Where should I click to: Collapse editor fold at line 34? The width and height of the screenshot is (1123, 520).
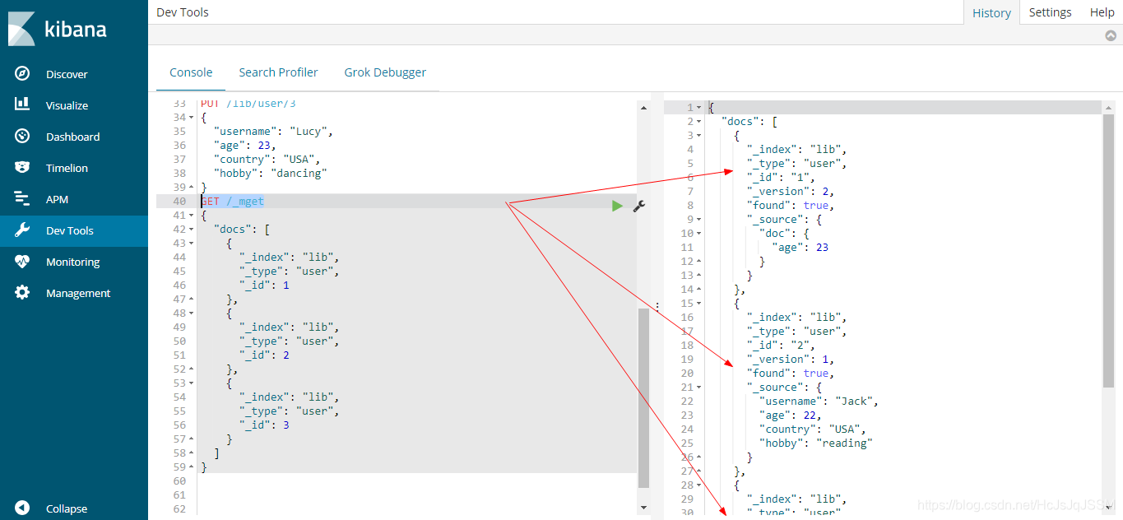click(193, 118)
